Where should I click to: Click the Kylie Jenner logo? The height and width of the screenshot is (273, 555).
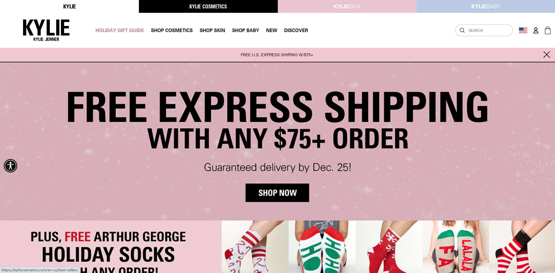[46, 30]
